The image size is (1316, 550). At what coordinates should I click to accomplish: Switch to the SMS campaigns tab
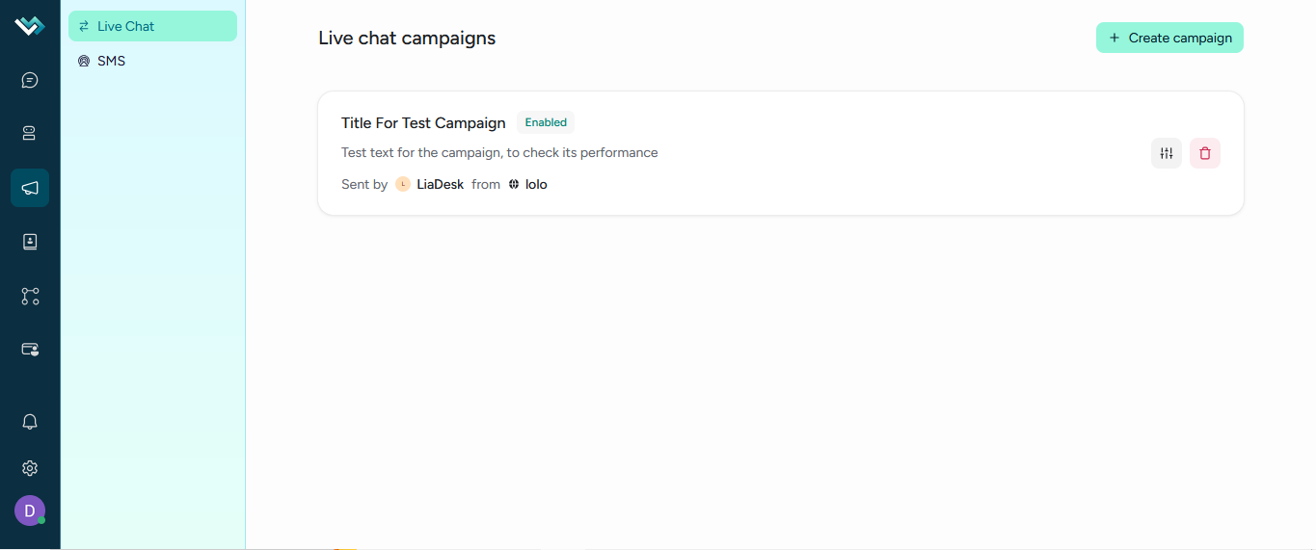152,61
